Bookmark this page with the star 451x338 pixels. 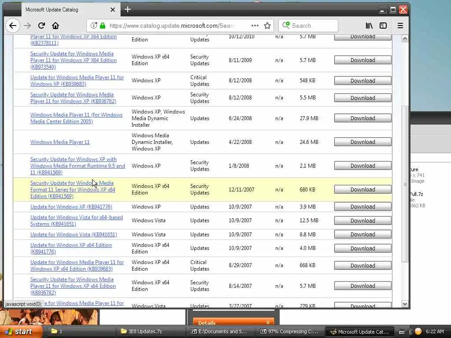point(267,26)
